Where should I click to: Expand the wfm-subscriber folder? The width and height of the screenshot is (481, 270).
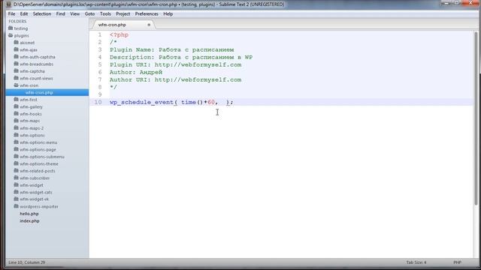coord(17,178)
